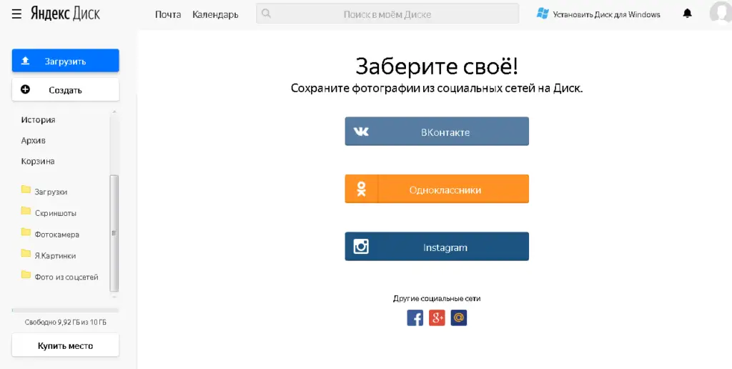
Task: Open the user avatar menu
Action: click(x=721, y=13)
